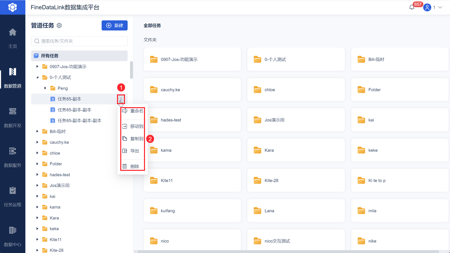This screenshot has height=253, width=450.
Task: Click the user avatar icon
Action: click(x=427, y=7)
